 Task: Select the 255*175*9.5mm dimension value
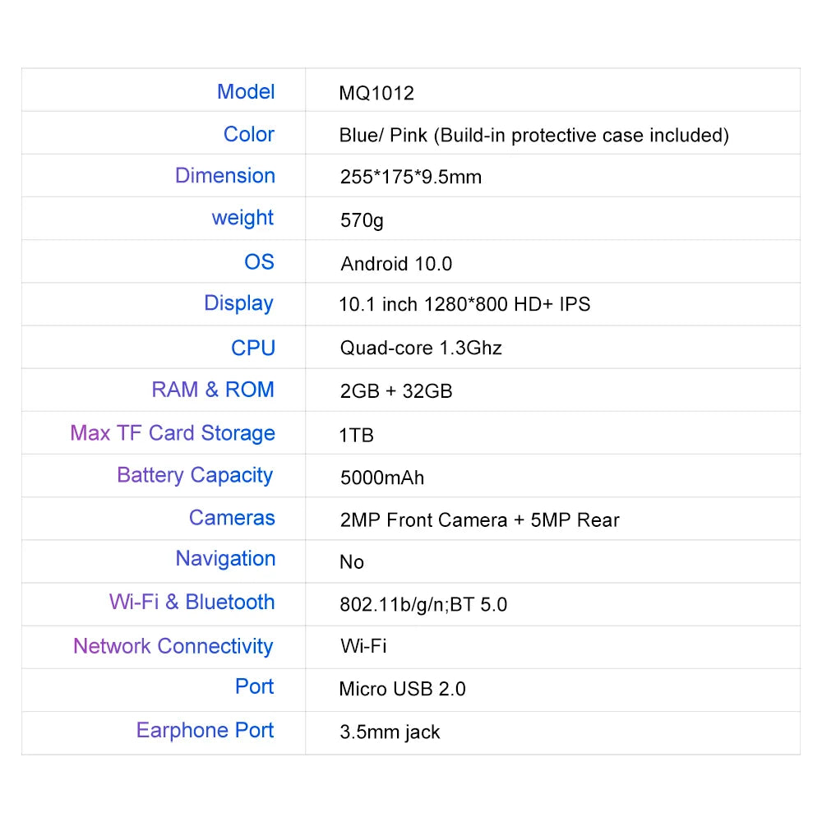click(410, 177)
